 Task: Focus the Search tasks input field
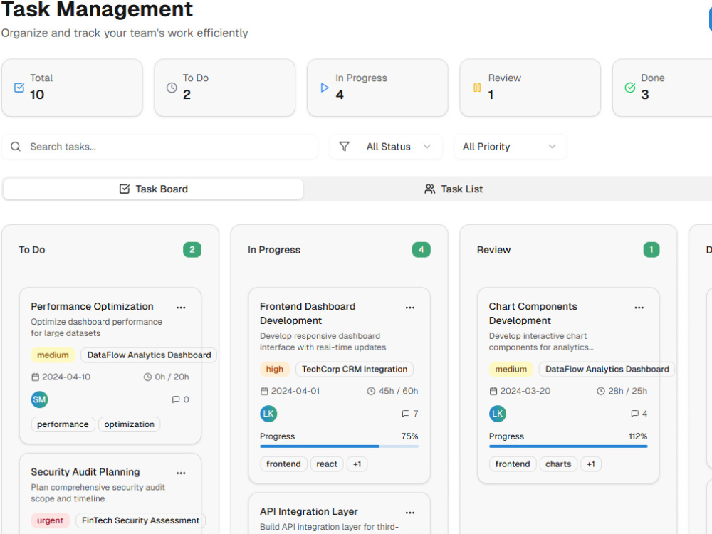coord(159,147)
